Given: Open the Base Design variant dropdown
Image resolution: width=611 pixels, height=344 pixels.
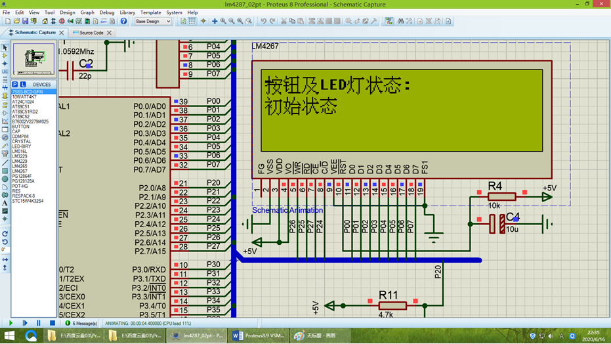Looking at the screenshot, I should tap(153, 22).
